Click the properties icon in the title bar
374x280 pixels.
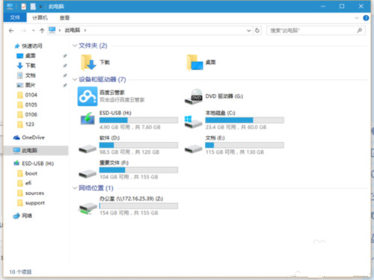pos(23,6)
